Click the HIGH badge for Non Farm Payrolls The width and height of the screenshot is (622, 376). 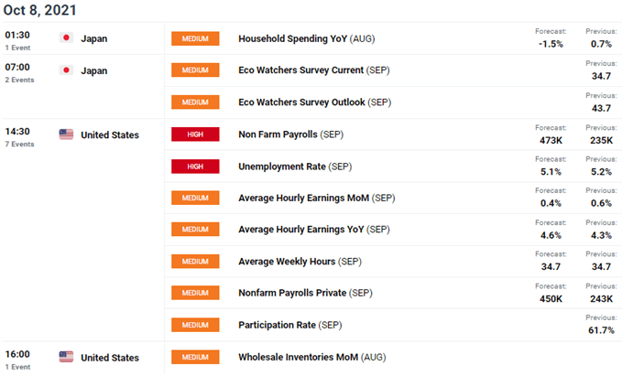195,134
